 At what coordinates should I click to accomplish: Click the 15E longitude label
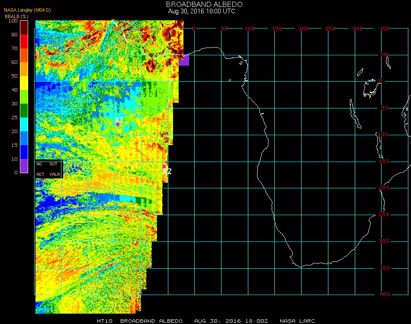coord(277,29)
